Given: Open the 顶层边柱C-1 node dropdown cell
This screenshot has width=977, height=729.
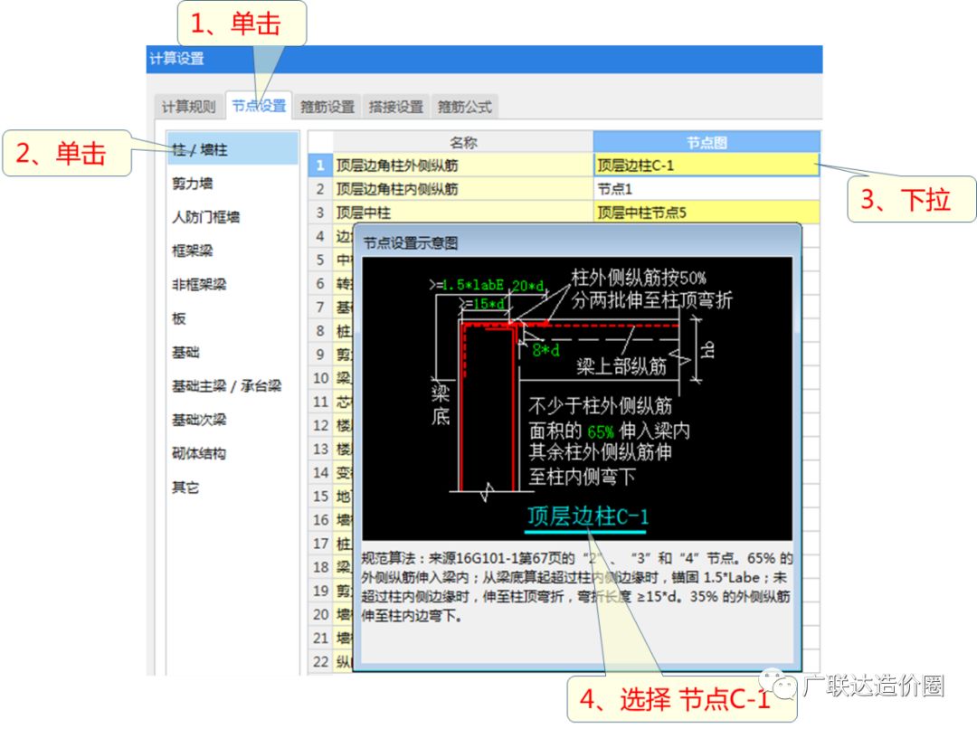Looking at the screenshot, I should [x=707, y=166].
